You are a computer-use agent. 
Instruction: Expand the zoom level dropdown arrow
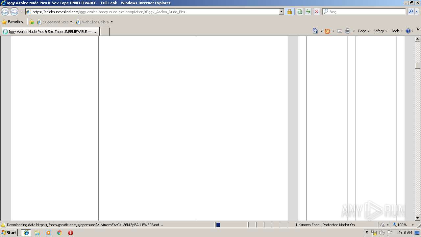412,225
